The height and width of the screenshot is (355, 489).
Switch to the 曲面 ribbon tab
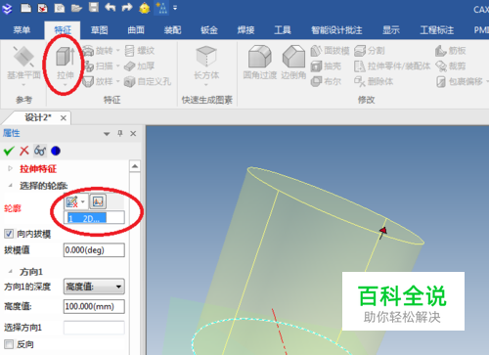click(x=136, y=30)
